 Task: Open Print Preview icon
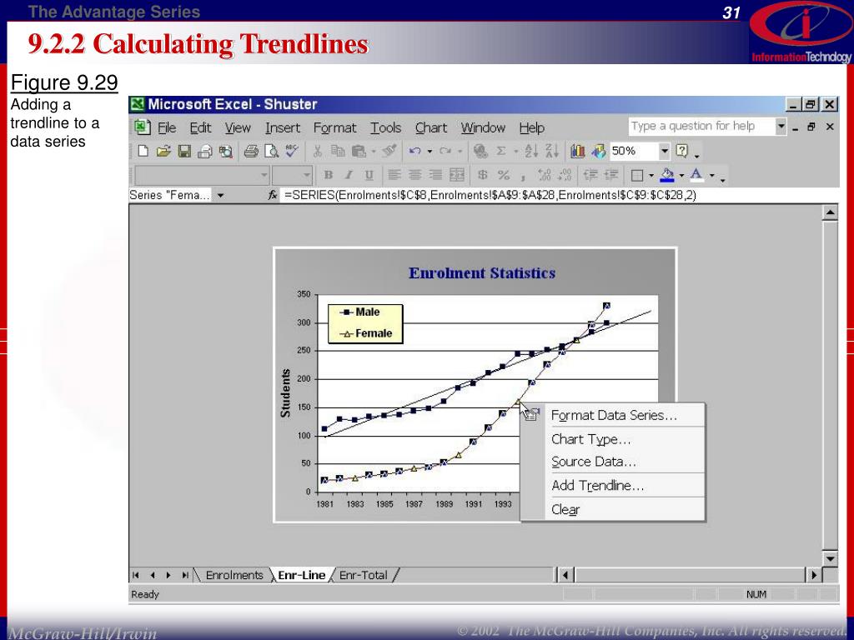click(x=271, y=152)
